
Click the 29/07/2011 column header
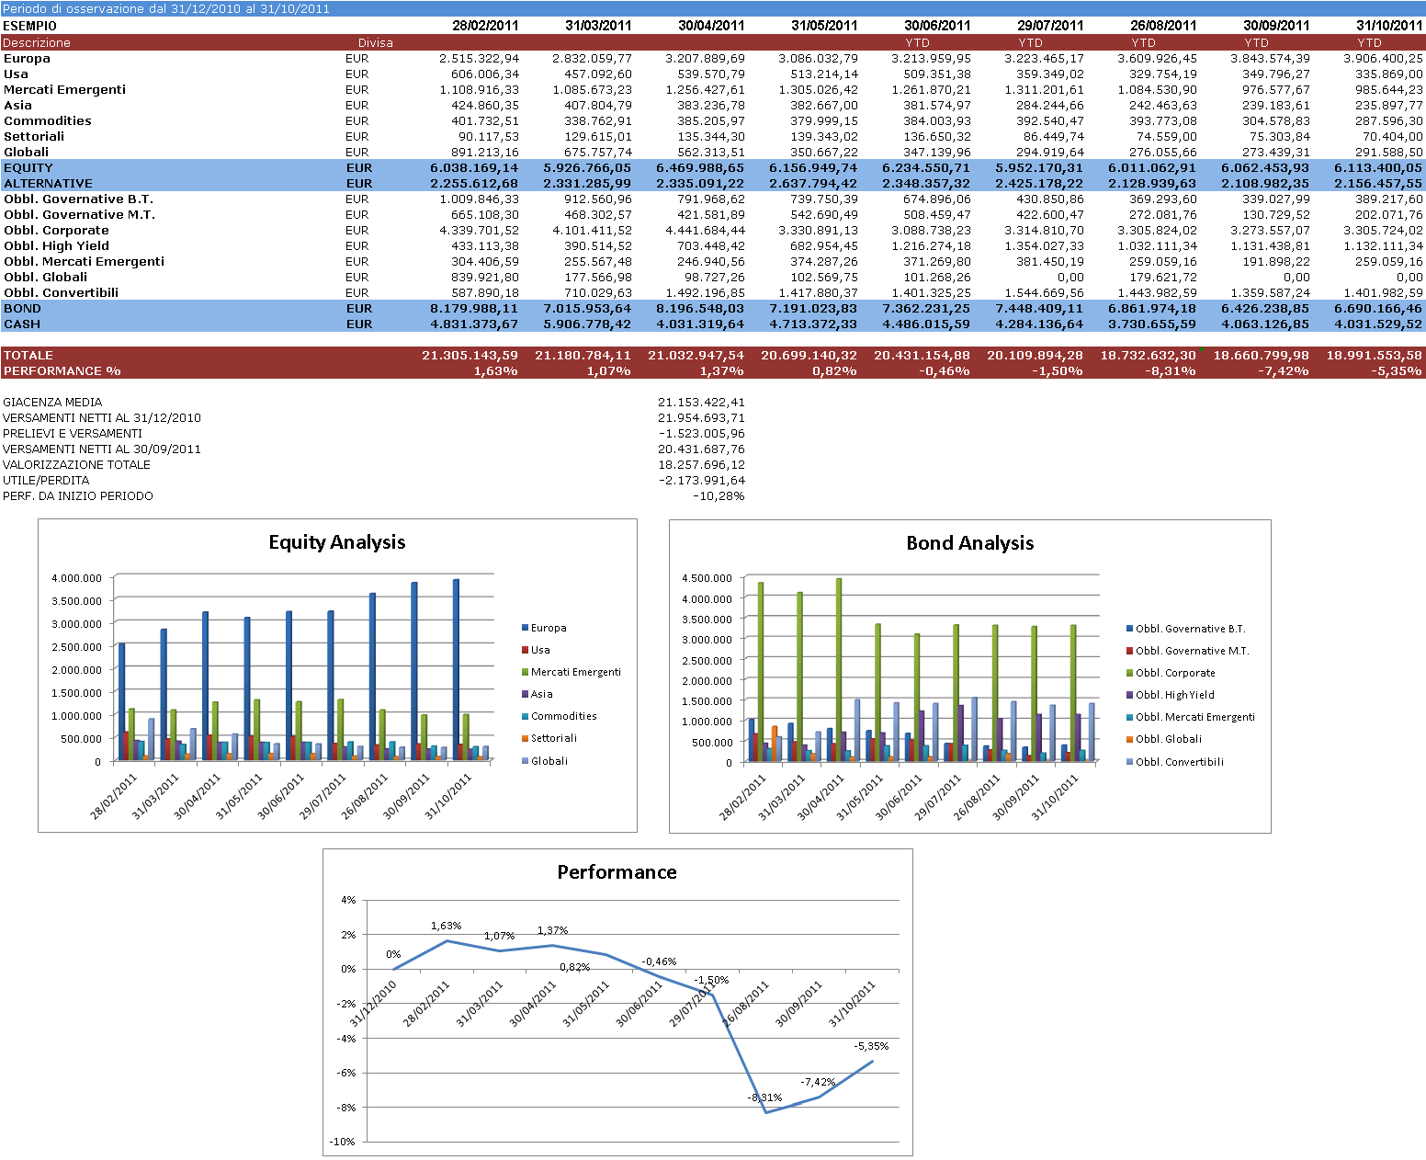tap(1050, 26)
